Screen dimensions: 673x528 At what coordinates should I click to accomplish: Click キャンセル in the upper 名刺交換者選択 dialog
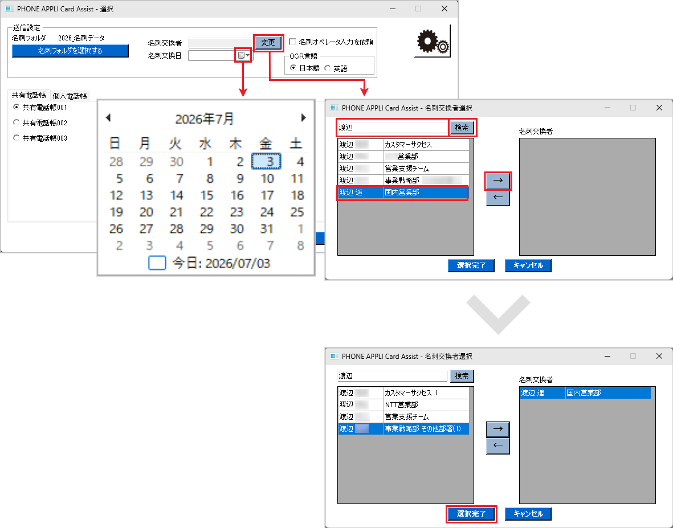tap(528, 265)
